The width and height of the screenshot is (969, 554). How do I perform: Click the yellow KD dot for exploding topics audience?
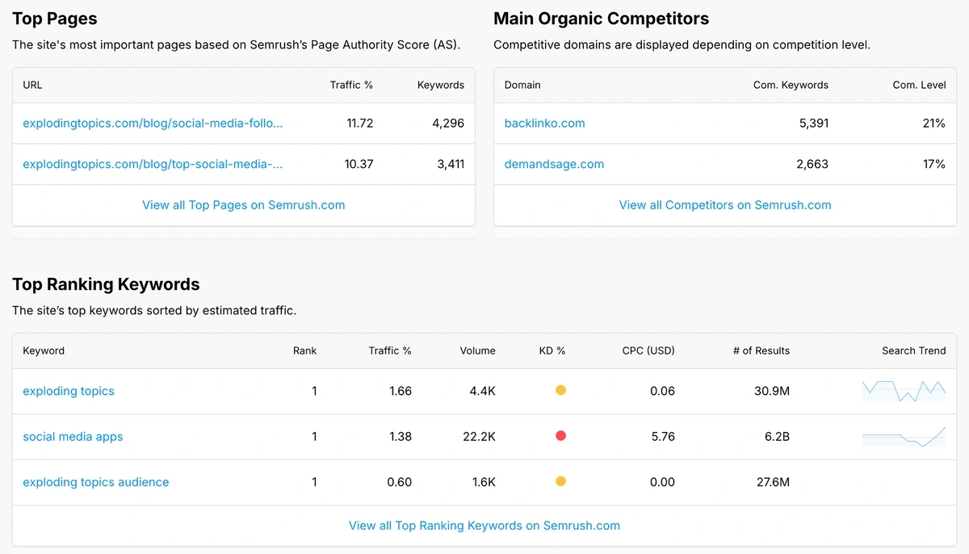click(560, 482)
